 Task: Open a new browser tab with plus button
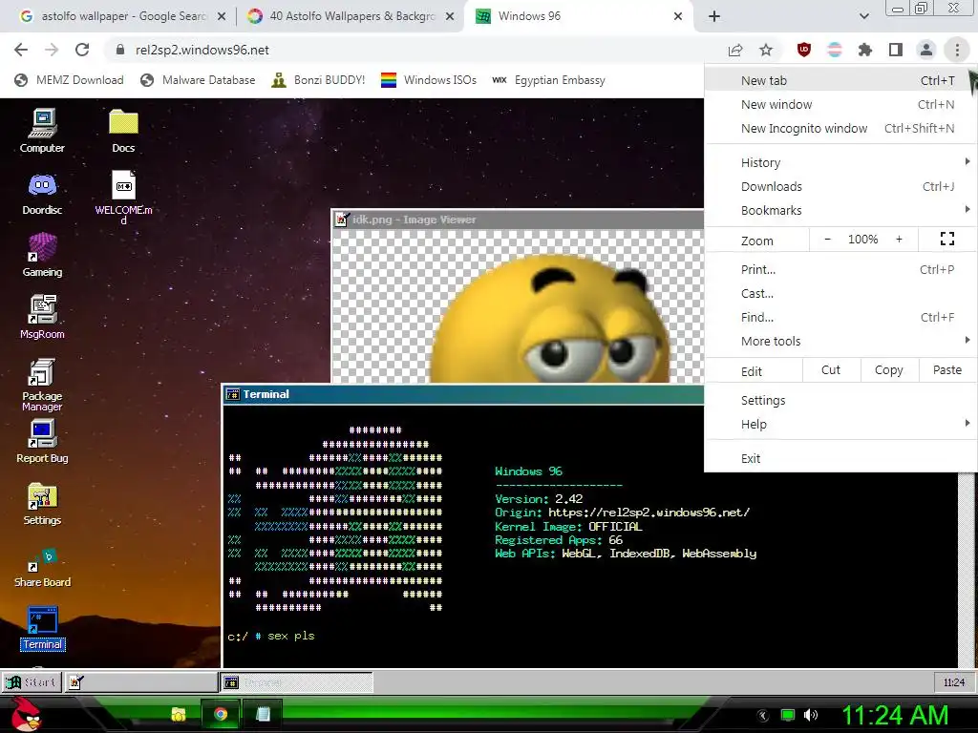[x=714, y=17]
